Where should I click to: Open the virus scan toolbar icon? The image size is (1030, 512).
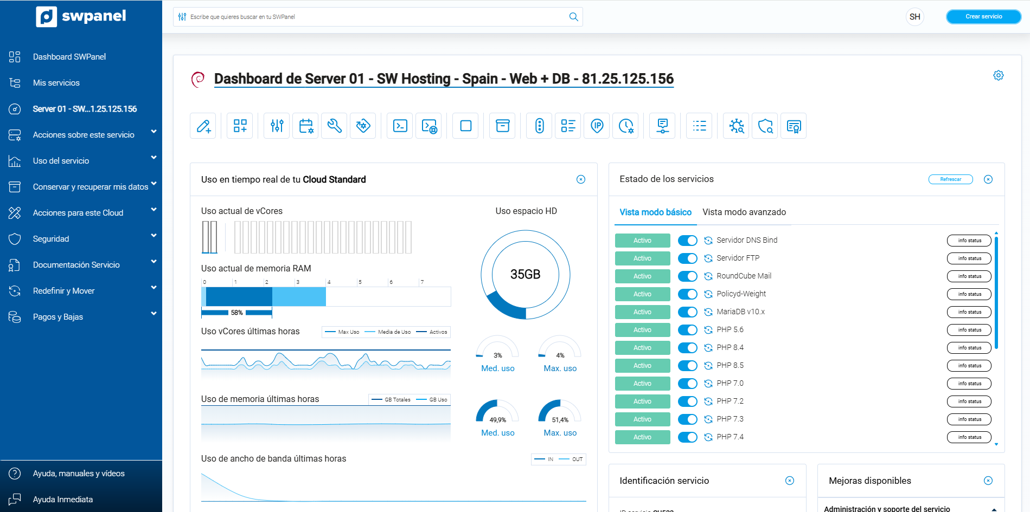click(x=736, y=126)
